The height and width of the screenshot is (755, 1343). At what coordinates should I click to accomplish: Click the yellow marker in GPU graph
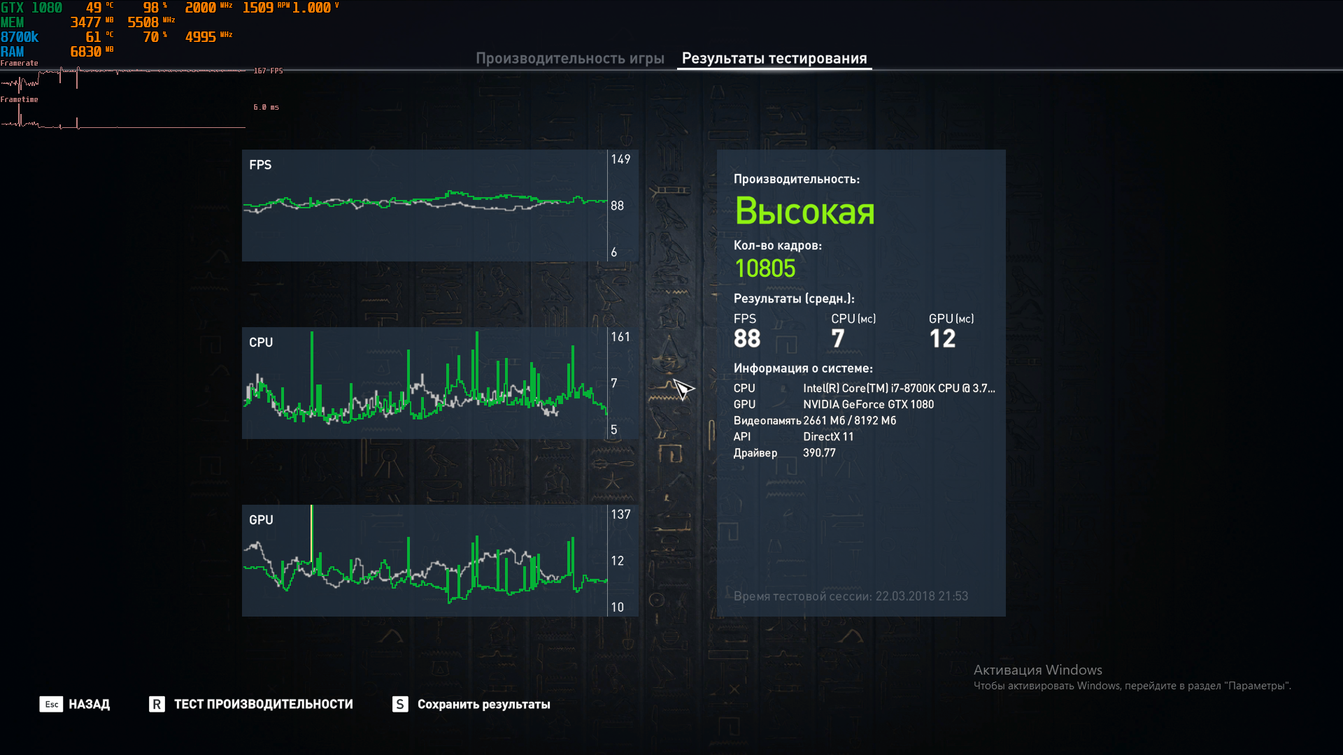coord(311,533)
